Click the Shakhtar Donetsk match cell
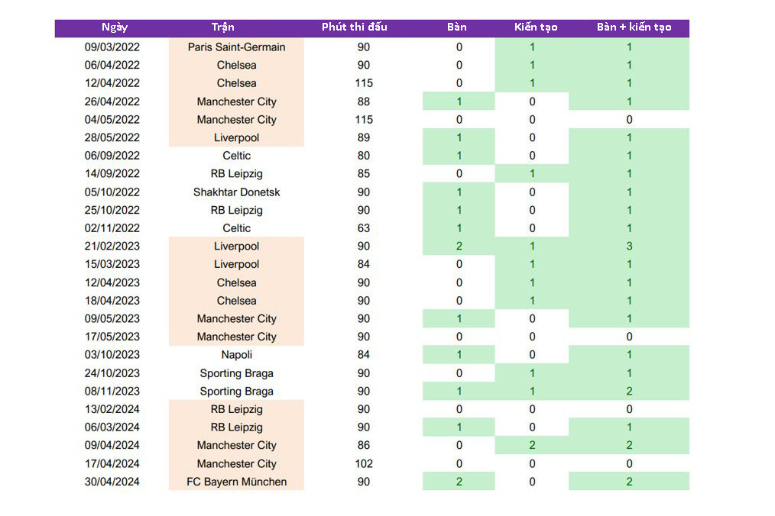 pos(236,192)
